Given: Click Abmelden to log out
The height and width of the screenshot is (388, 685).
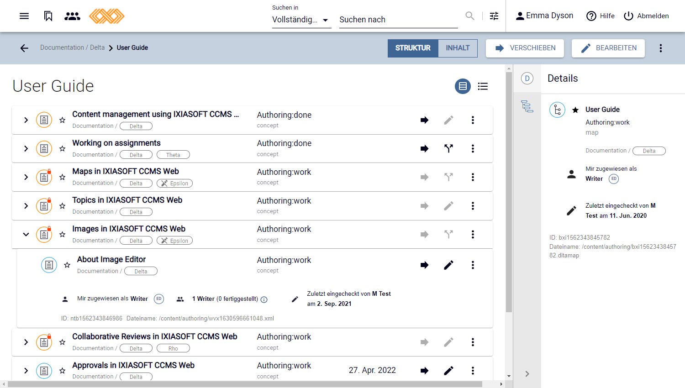Looking at the screenshot, I should (646, 16).
